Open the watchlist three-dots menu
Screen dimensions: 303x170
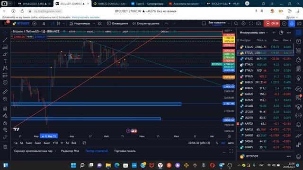[x=289, y=33]
